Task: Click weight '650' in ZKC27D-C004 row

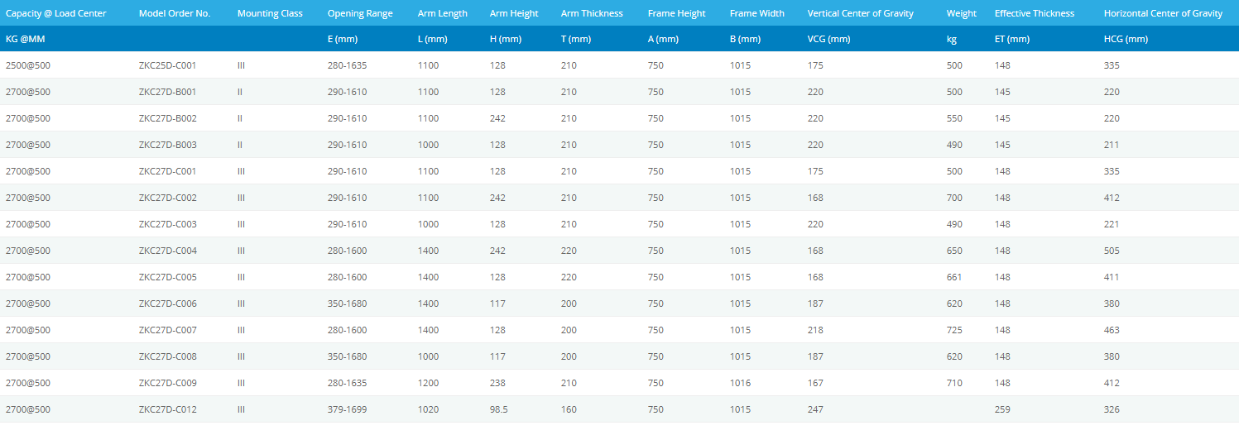Action: [954, 251]
